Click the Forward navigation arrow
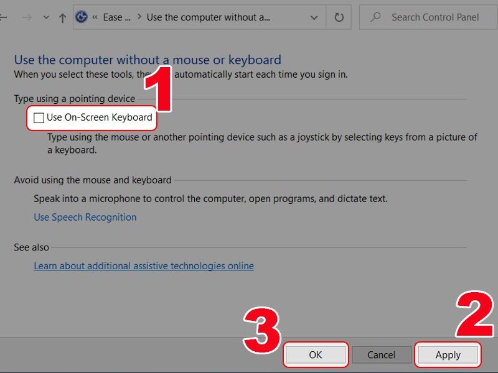This screenshot has height=373, width=498. tap(26, 18)
